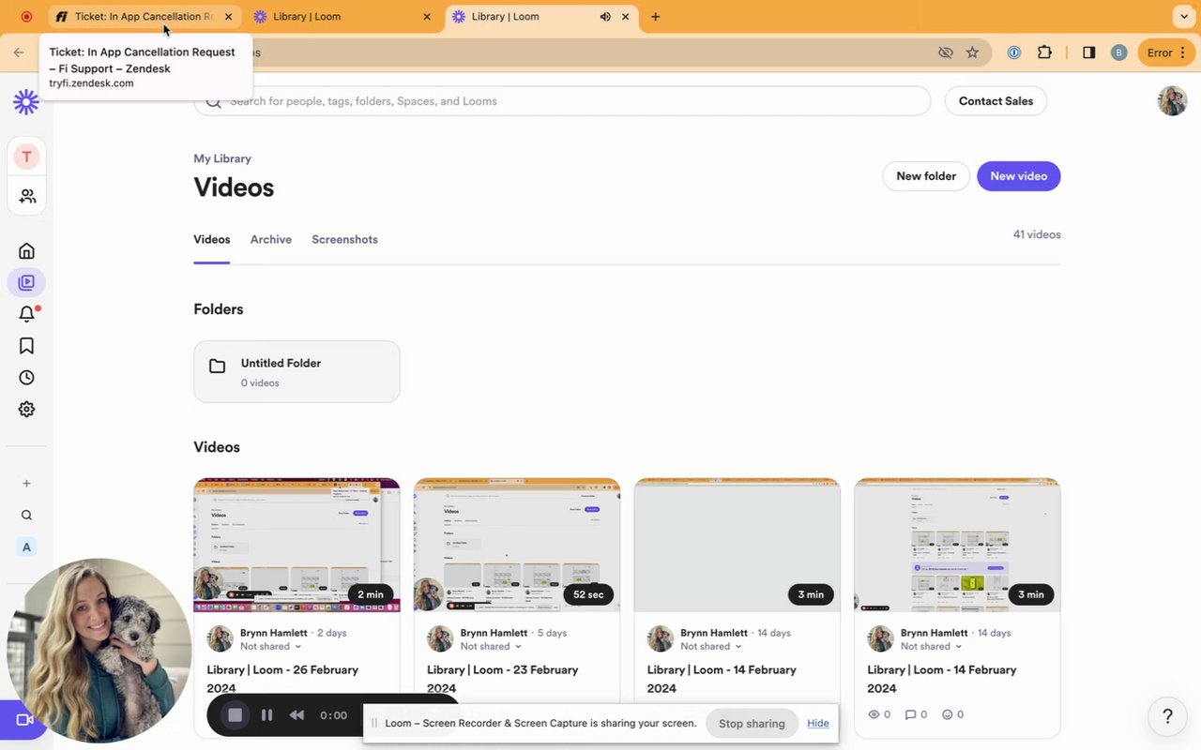Click the comments speech bubble icon
1201x750 pixels.
[910, 714]
